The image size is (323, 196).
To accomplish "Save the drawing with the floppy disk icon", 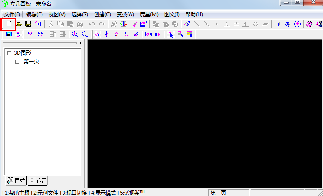I will click(x=28, y=24).
